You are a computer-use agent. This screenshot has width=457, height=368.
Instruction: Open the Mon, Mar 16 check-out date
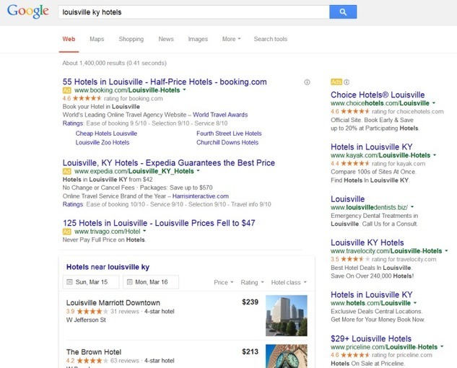tap(151, 282)
